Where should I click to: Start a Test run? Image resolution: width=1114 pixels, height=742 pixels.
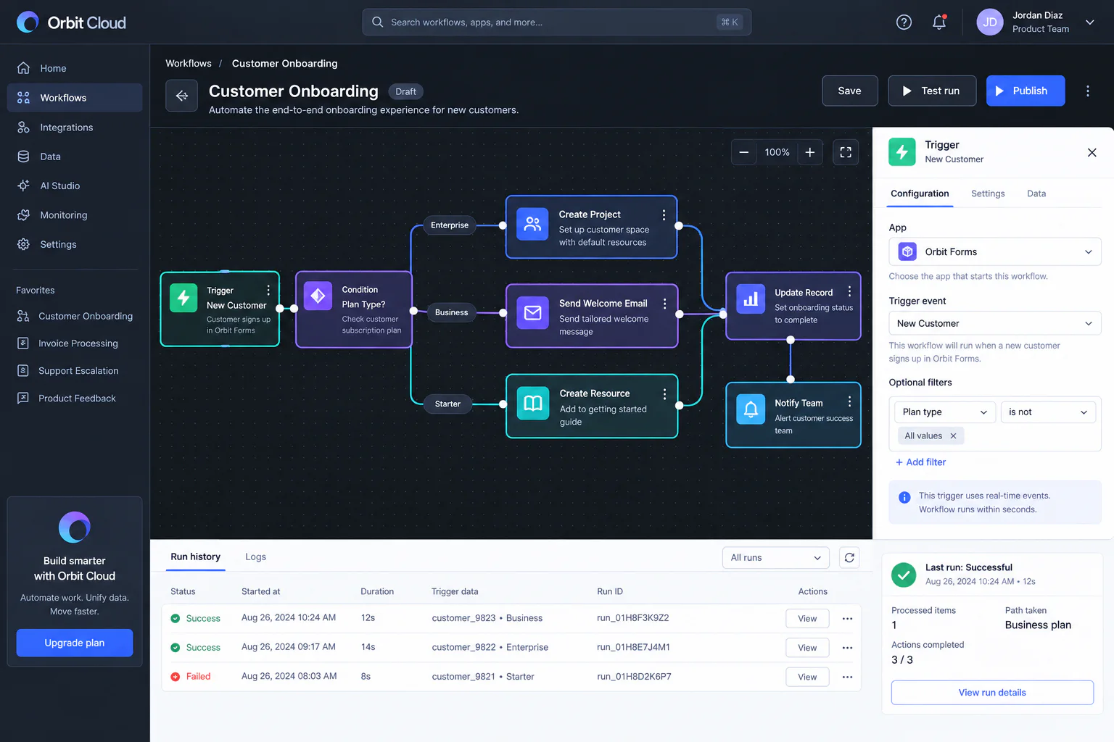click(932, 91)
